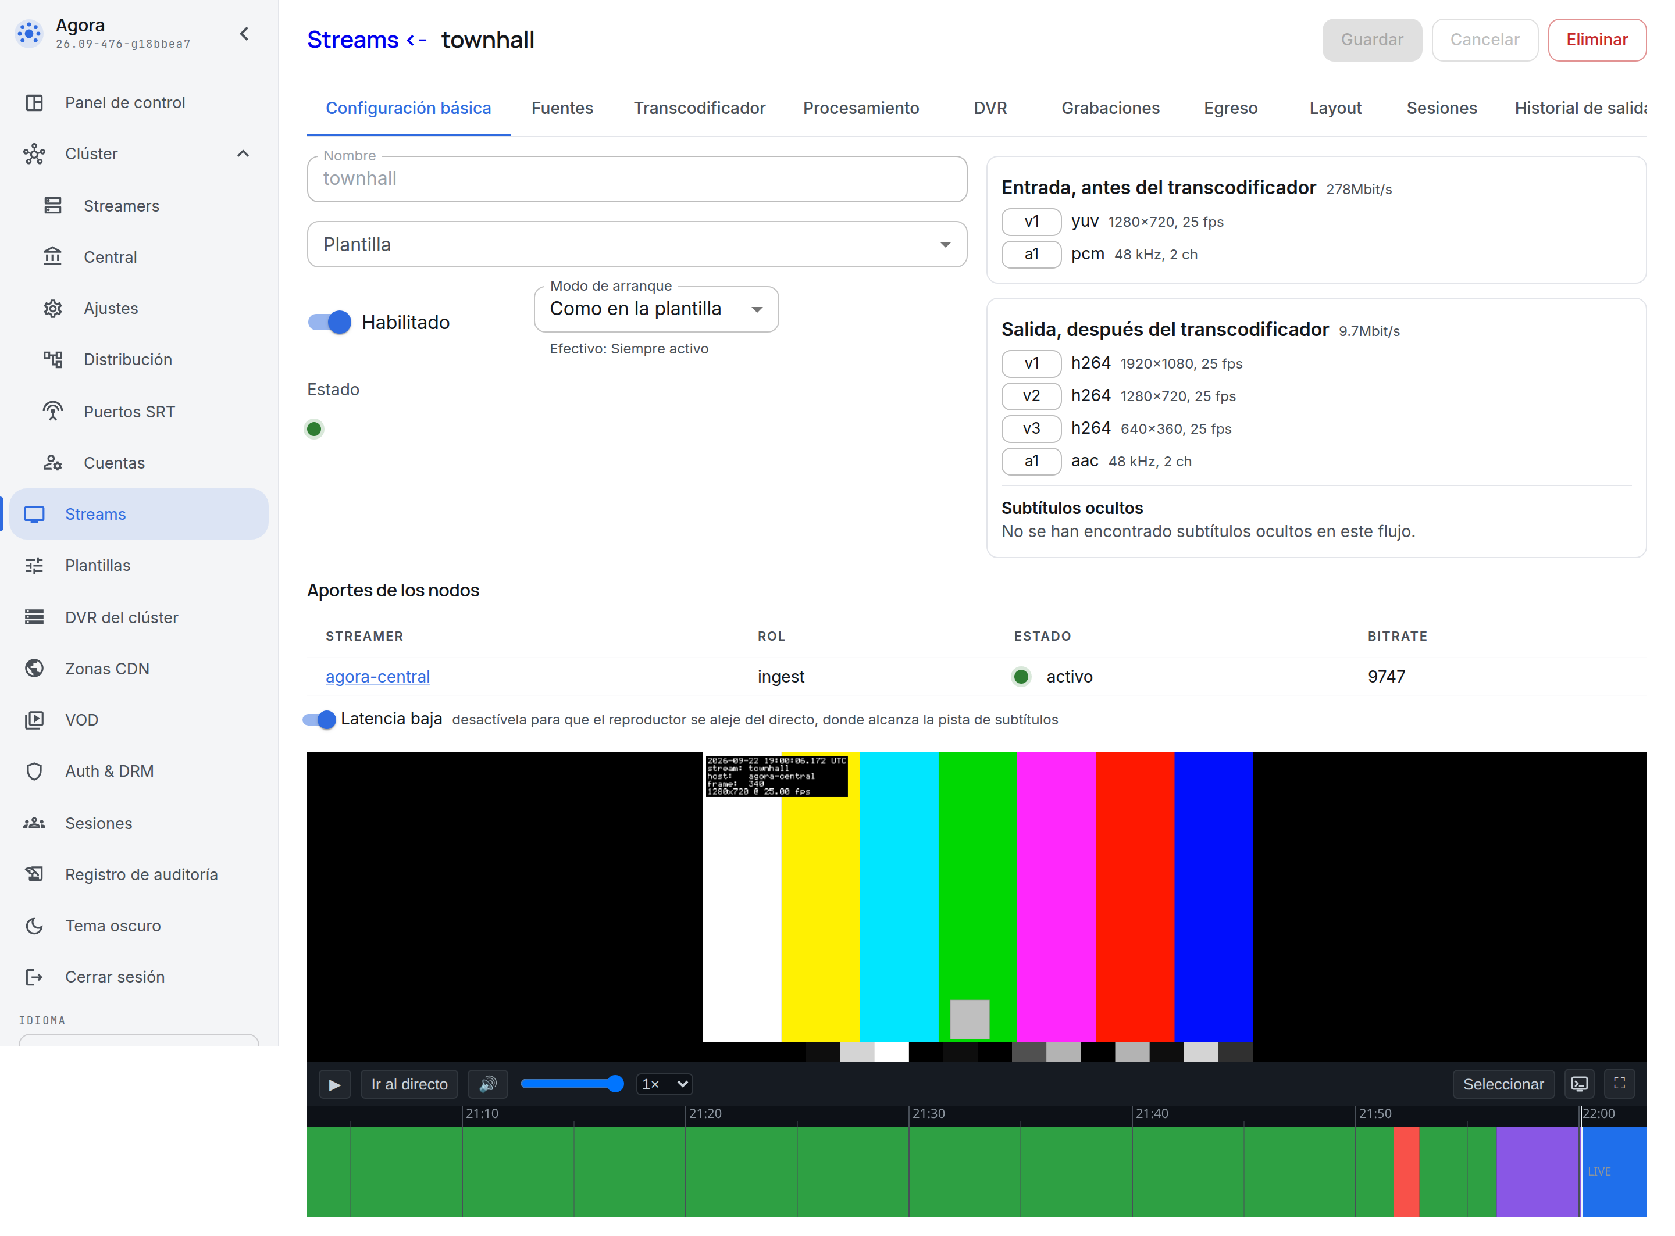The width and height of the screenshot is (1675, 1236).
Task: Switch to the Fuentes tab
Action: click(x=562, y=109)
